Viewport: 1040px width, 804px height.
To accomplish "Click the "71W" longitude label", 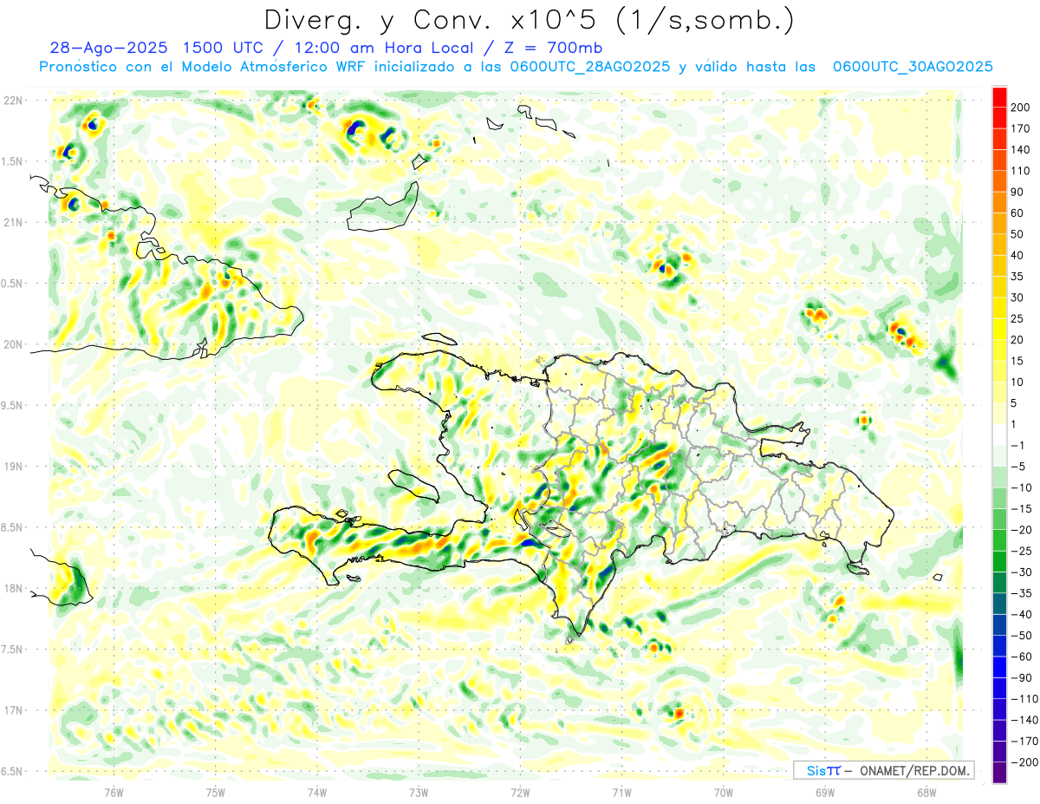I will [621, 792].
